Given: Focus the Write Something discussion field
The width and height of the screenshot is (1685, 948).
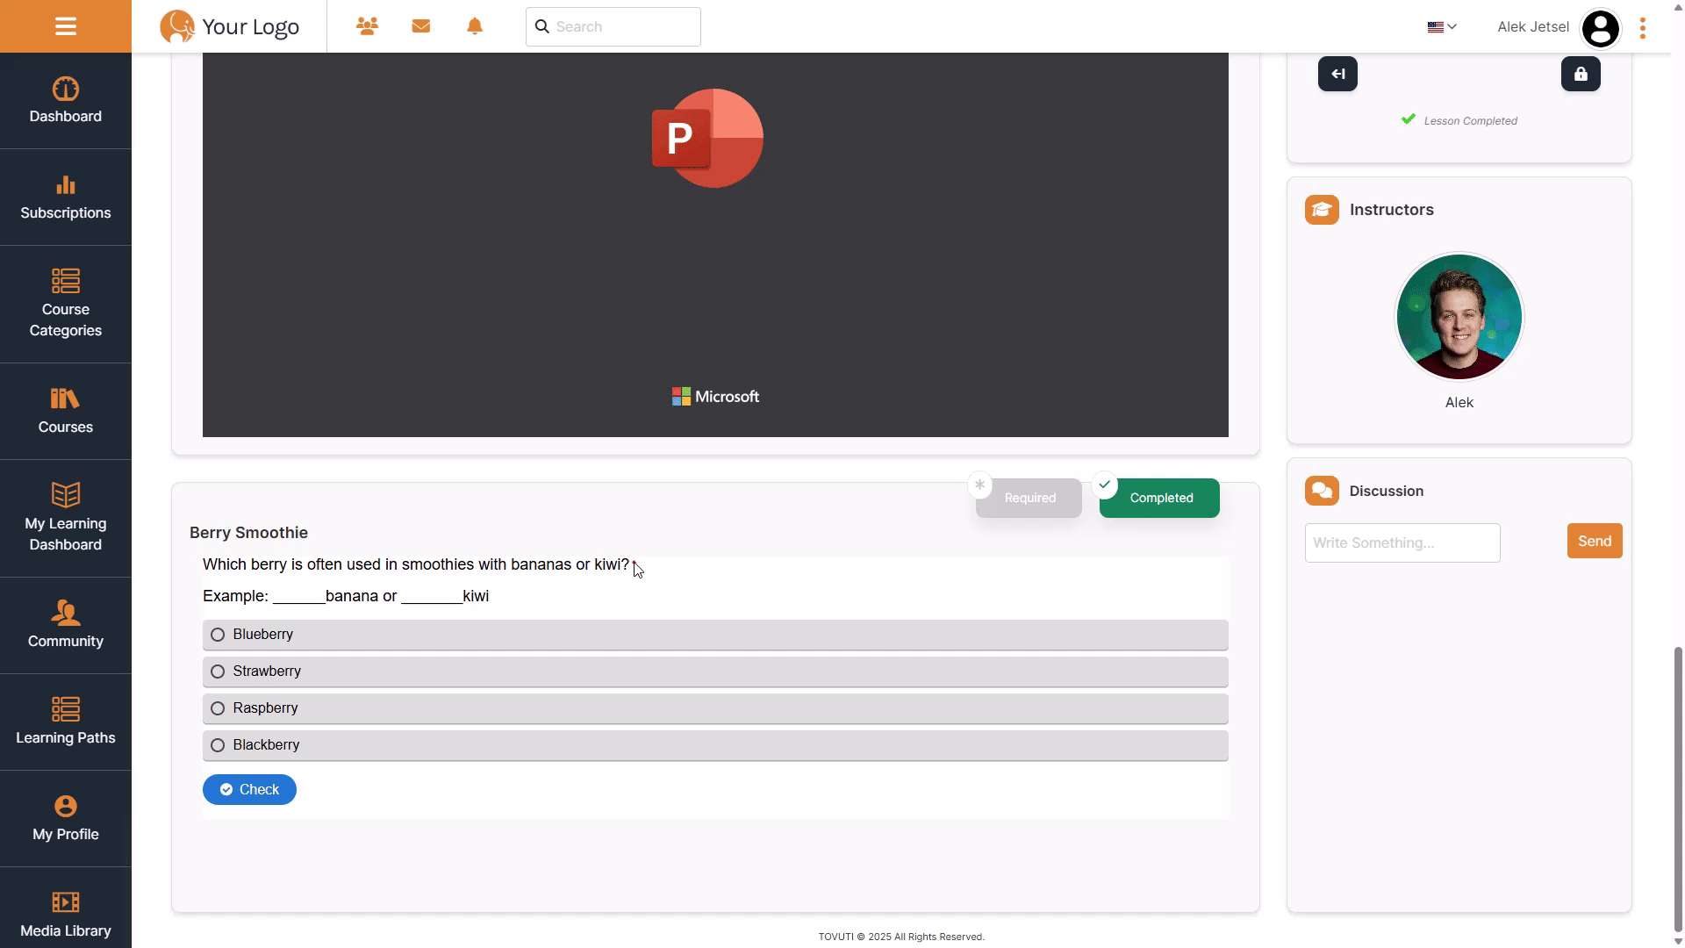Looking at the screenshot, I should click(1402, 542).
